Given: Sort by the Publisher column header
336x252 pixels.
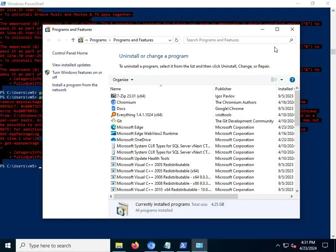Looking at the screenshot, I should pos(244,89).
